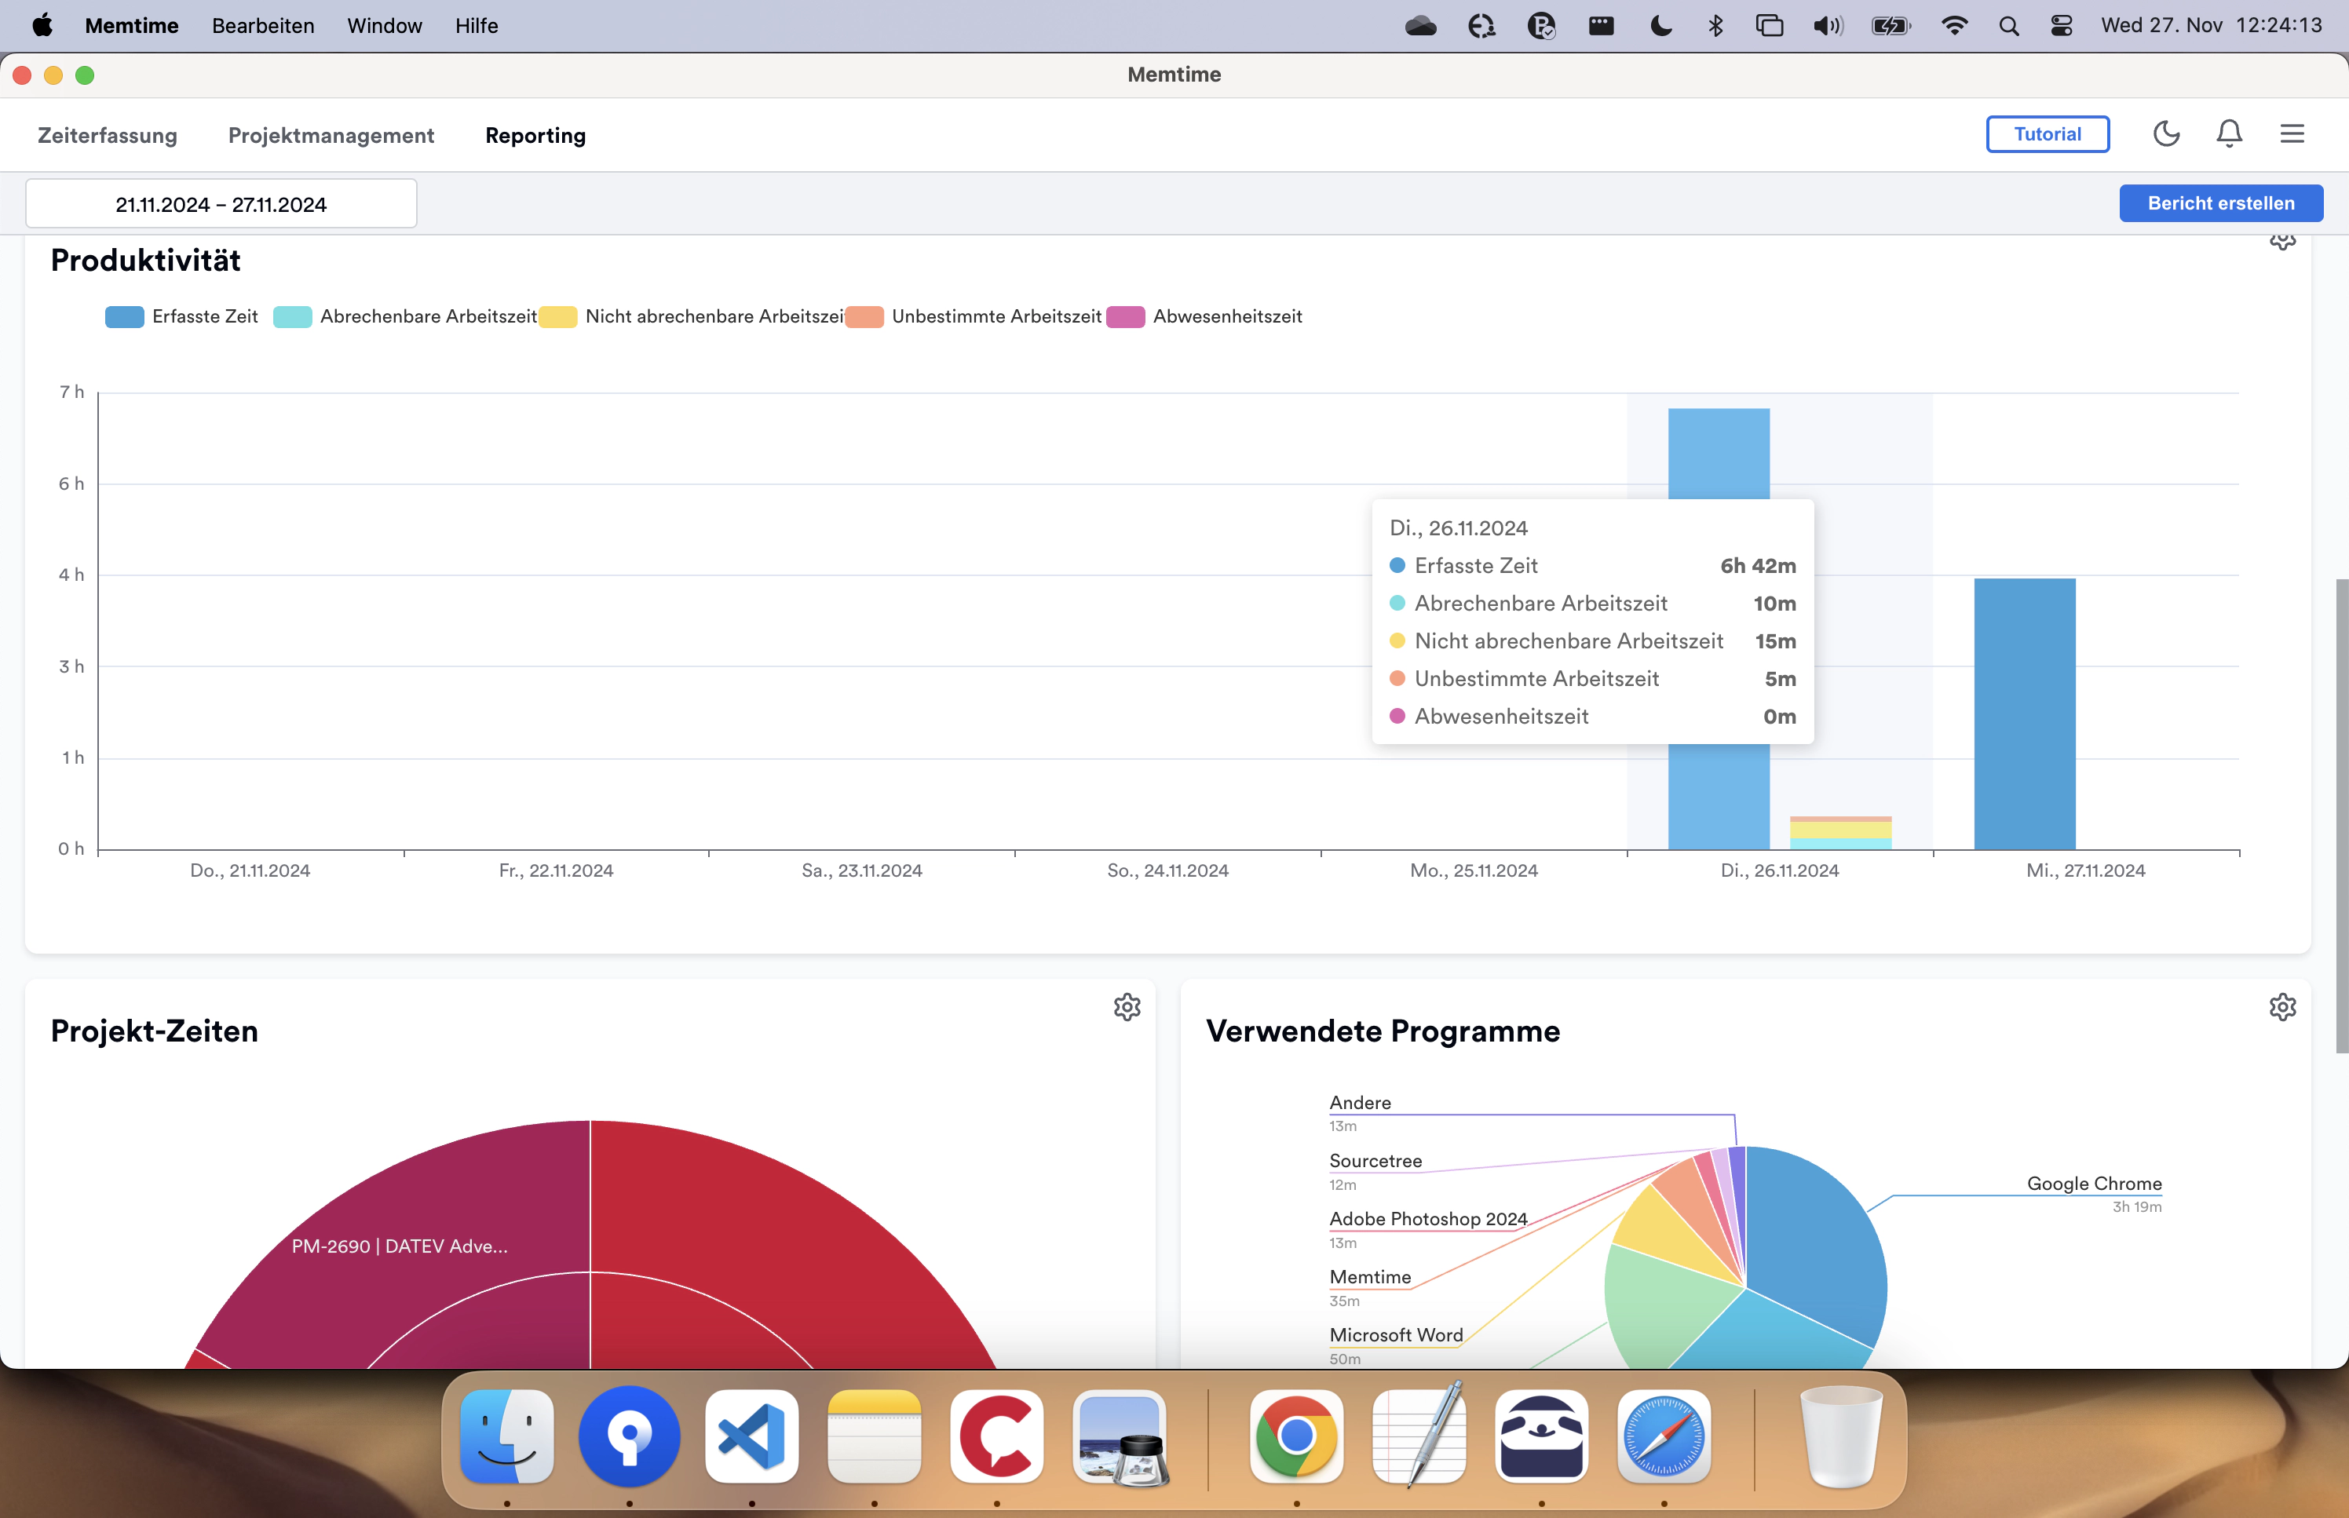
Task: Toggle dark mode moon icon in Memtime toolbar
Action: pos(2165,134)
